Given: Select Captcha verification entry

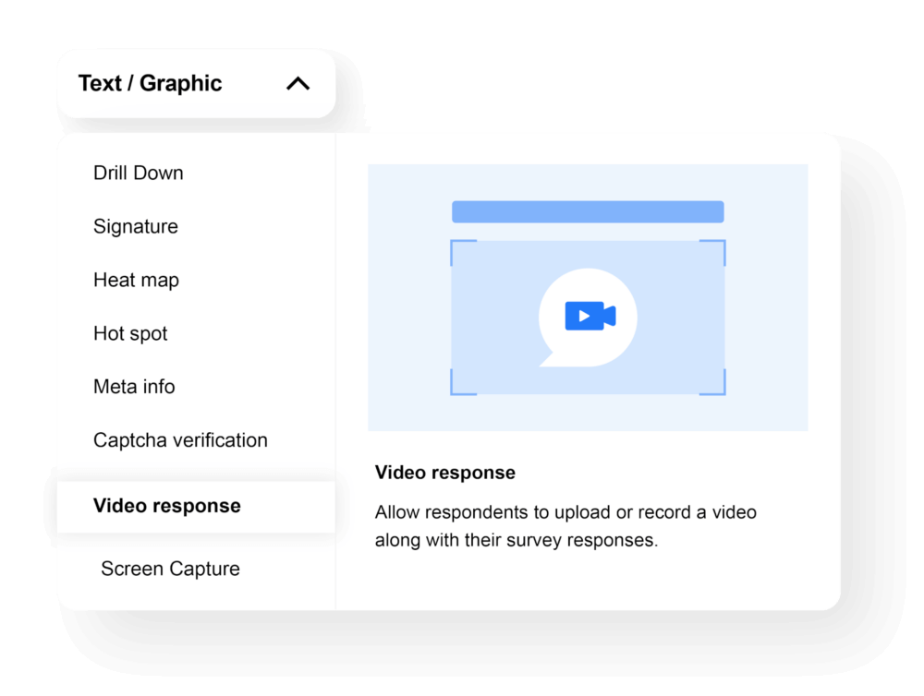Looking at the screenshot, I should [x=180, y=440].
